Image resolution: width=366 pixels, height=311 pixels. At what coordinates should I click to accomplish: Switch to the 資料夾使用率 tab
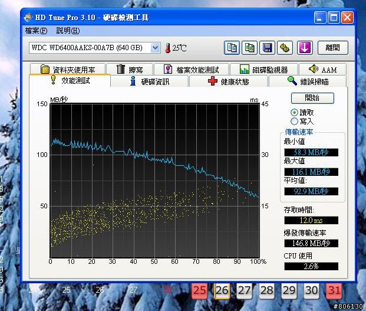pyautogui.click(x=68, y=70)
